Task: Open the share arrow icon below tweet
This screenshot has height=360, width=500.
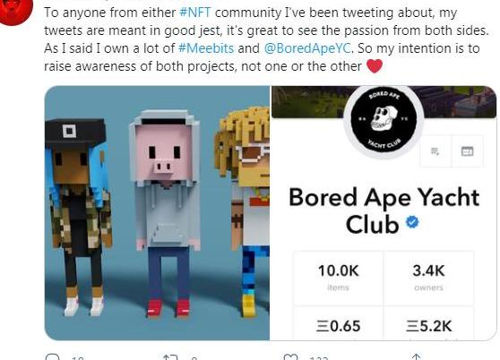Action: point(416,356)
